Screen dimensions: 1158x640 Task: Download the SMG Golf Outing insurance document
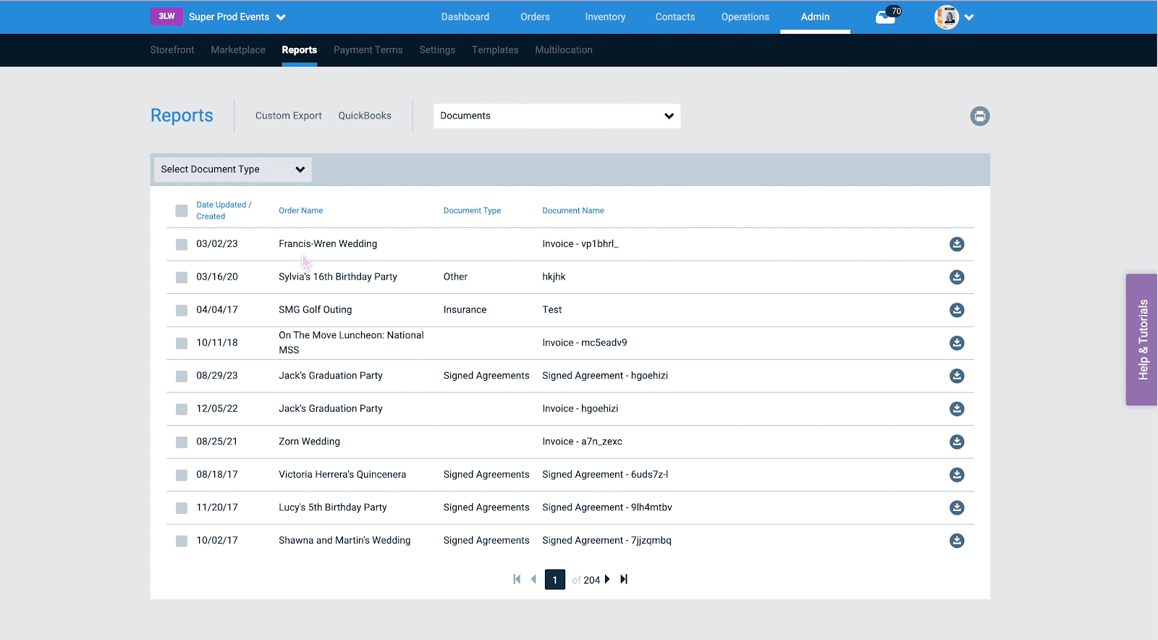[957, 310]
